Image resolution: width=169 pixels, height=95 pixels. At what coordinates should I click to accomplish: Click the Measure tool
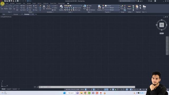129,7
